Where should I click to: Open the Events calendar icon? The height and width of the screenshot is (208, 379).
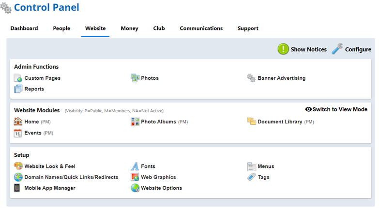(18, 133)
